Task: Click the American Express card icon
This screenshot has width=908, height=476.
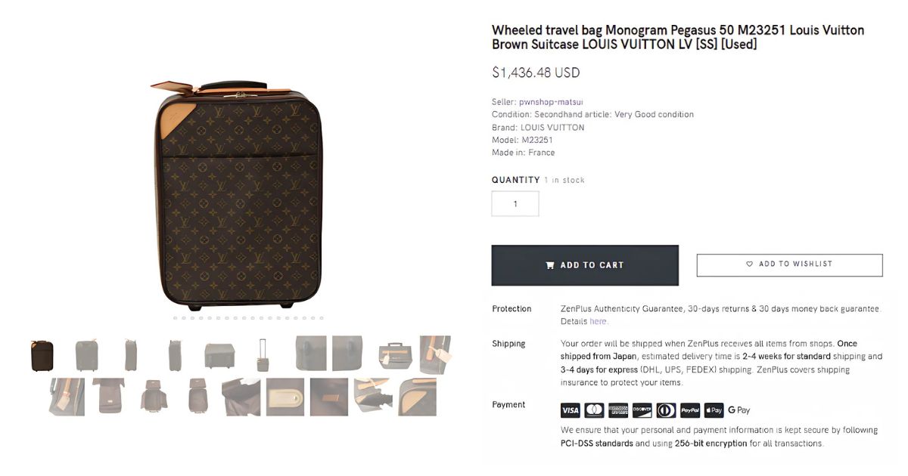Action: pos(618,410)
